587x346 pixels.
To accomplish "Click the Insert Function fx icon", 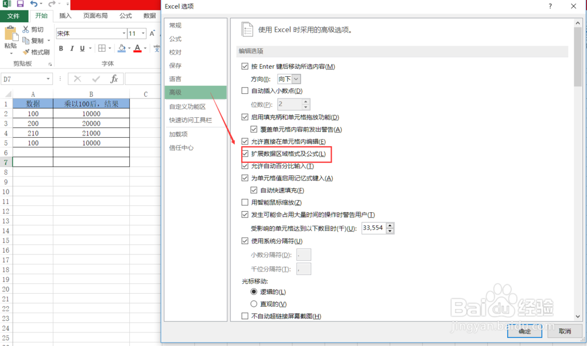I will coord(114,79).
